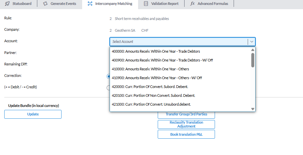This screenshot has height=155, width=303.
Task: Click the account list scrollbar thumb
Action: coord(253,60)
